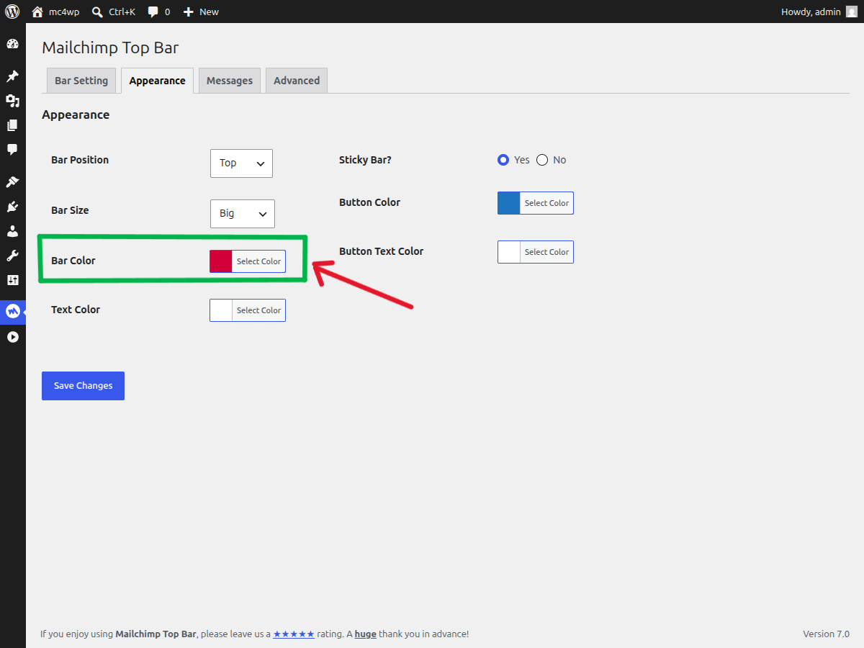Screen dimensions: 864x648
Task: Select the Appearance tab
Action: click(x=157, y=81)
